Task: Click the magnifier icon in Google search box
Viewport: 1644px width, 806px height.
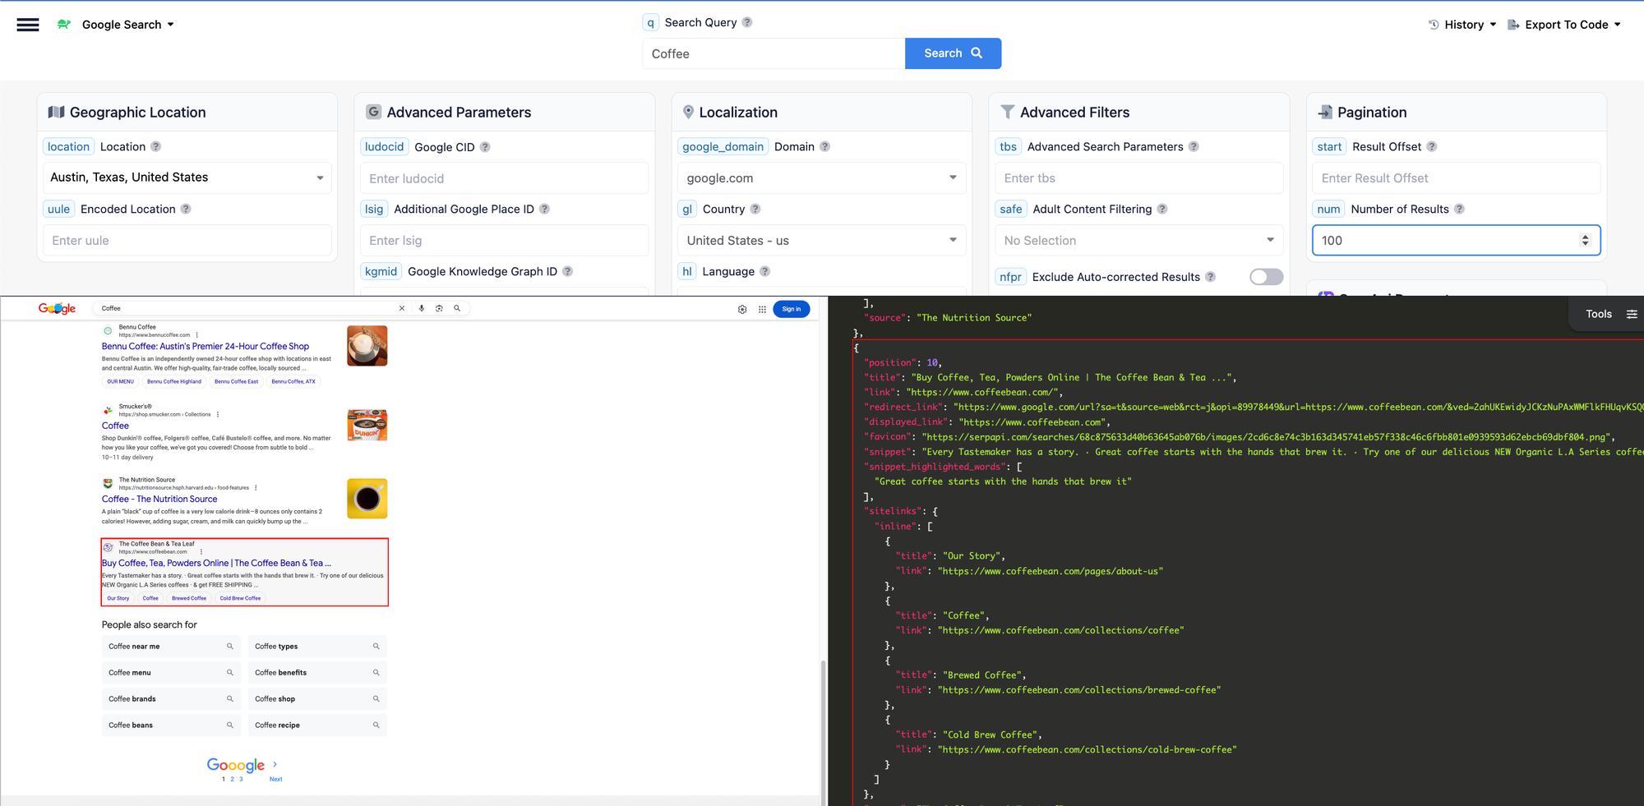Action: [457, 308]
